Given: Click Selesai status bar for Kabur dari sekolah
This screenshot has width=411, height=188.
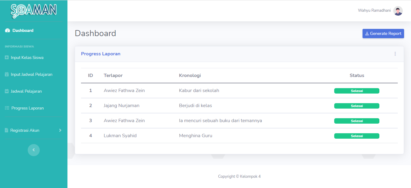Looking at the screenshot, I should click(x=357, y=91).
